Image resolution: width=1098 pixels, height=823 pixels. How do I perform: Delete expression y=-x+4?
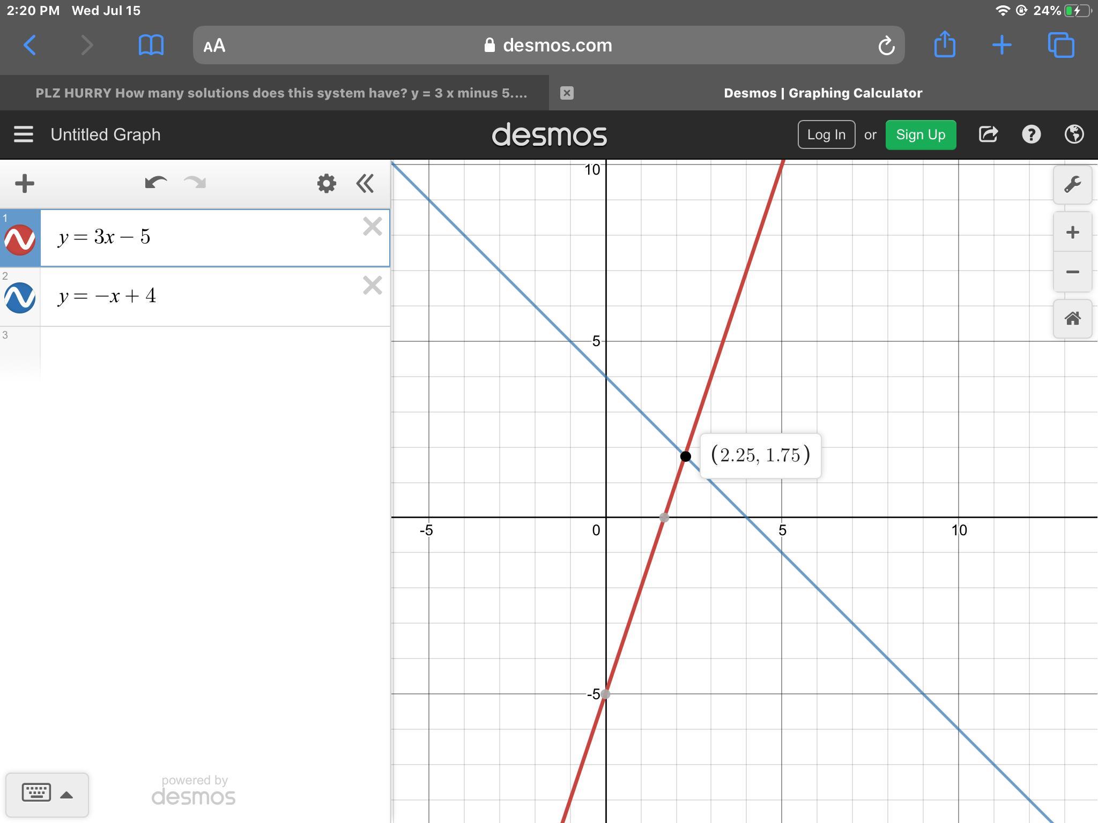coord(372,286)
